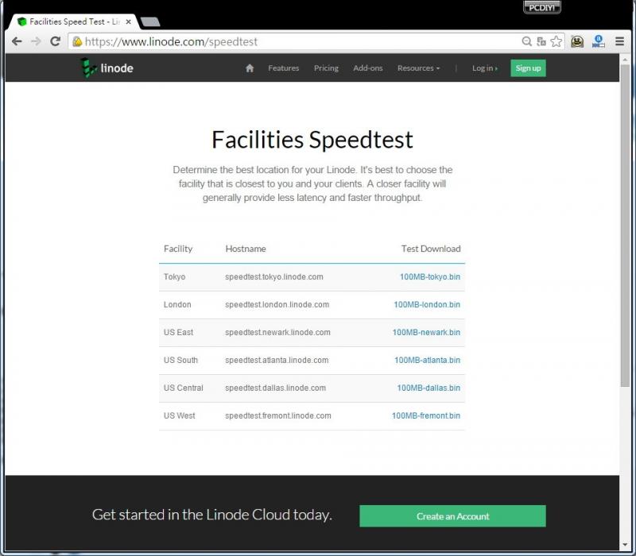
Task: Click the zoom magnifier icon in the address bar
Action: coord(526,41)
